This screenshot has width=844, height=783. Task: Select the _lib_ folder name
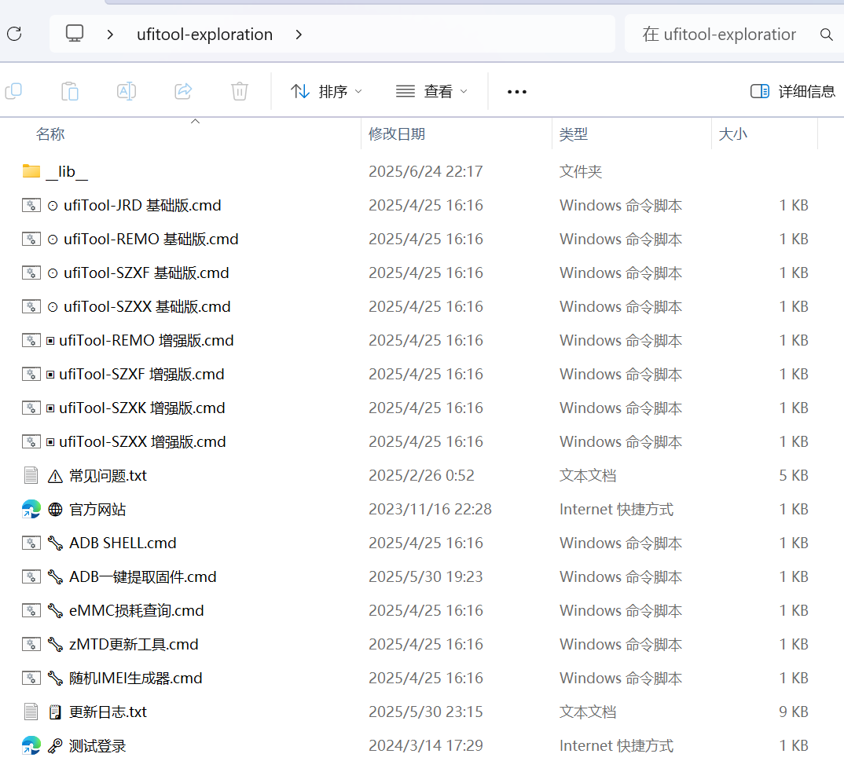67,171
